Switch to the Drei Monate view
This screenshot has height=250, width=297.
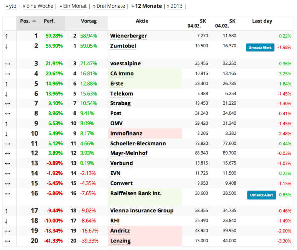tap(108, 6)
